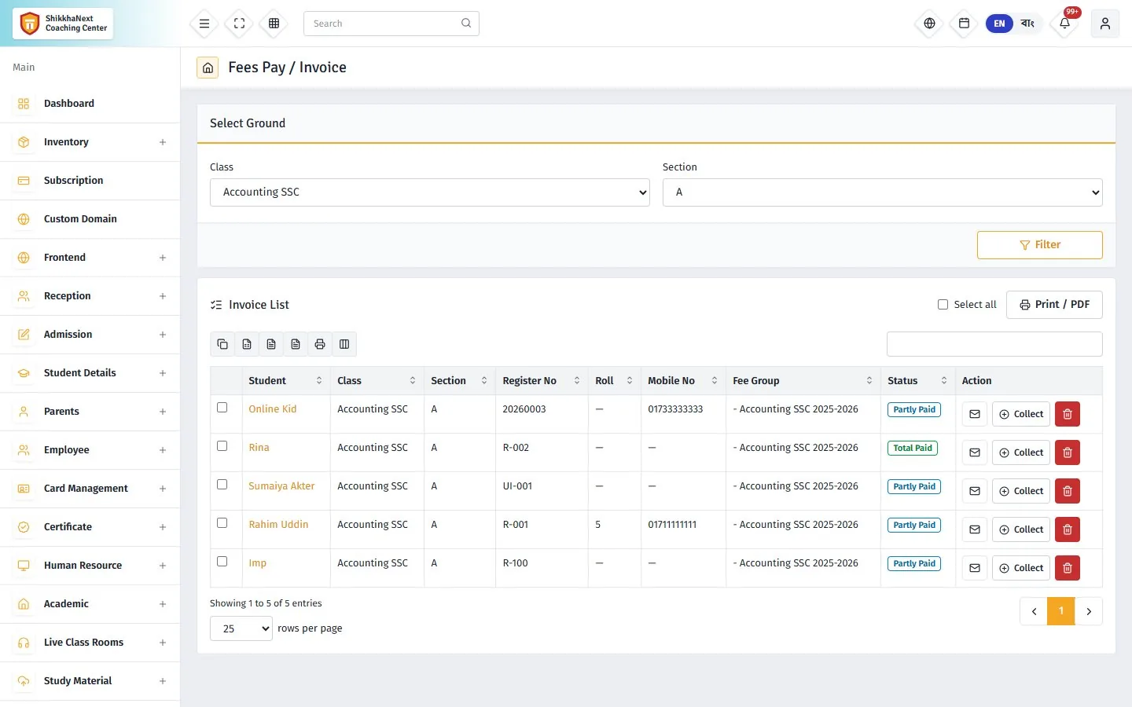Change the rows per page dropdown
The width and height of the screenshot is (1132, 707).
241,628
